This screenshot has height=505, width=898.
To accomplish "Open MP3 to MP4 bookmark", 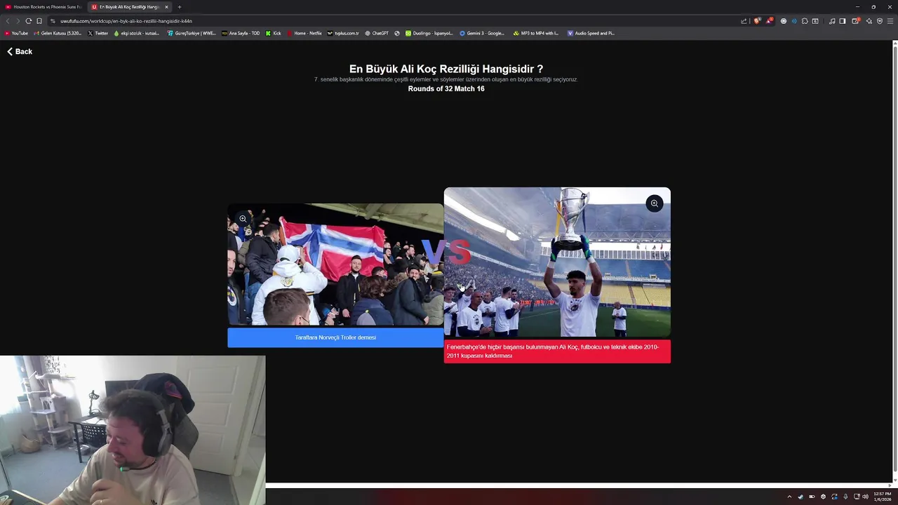I will pos(536,33).
